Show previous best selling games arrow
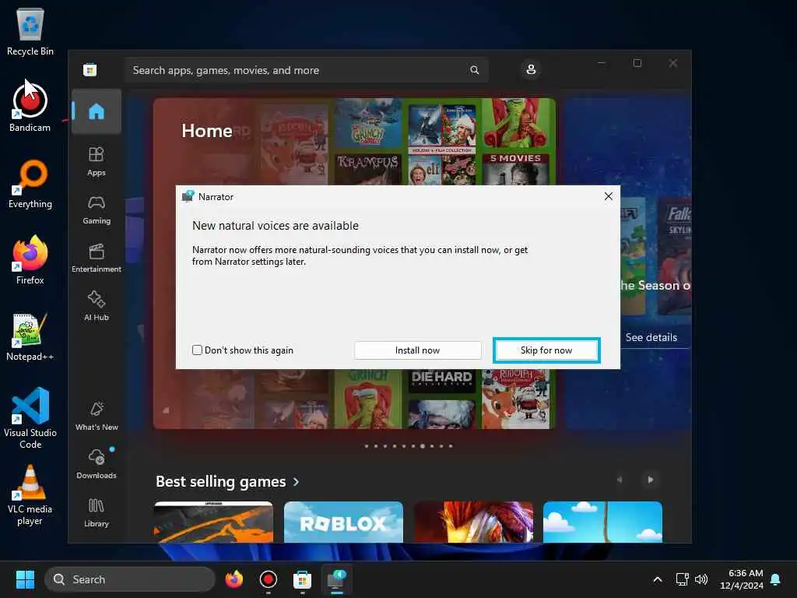The width and height of the screenshot is (797, 598). pos(620,480)
